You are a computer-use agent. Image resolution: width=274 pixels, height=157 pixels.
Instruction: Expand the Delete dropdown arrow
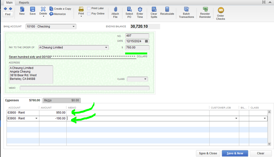(43, 16)
